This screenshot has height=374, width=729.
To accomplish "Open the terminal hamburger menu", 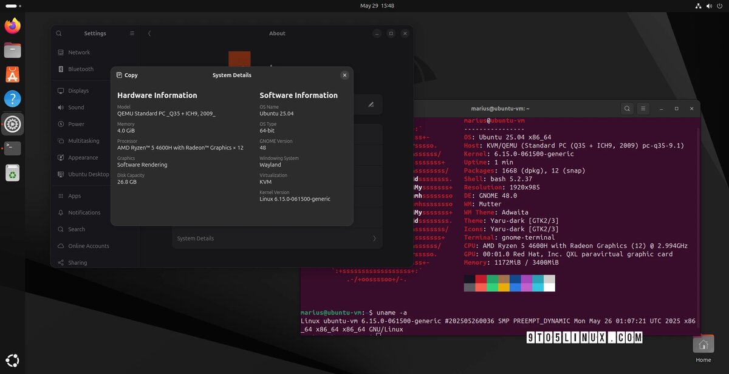I will tap(643, 108).
